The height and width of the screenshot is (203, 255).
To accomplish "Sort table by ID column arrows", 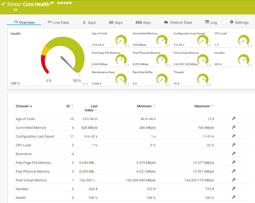I will (x=72, y=106).
